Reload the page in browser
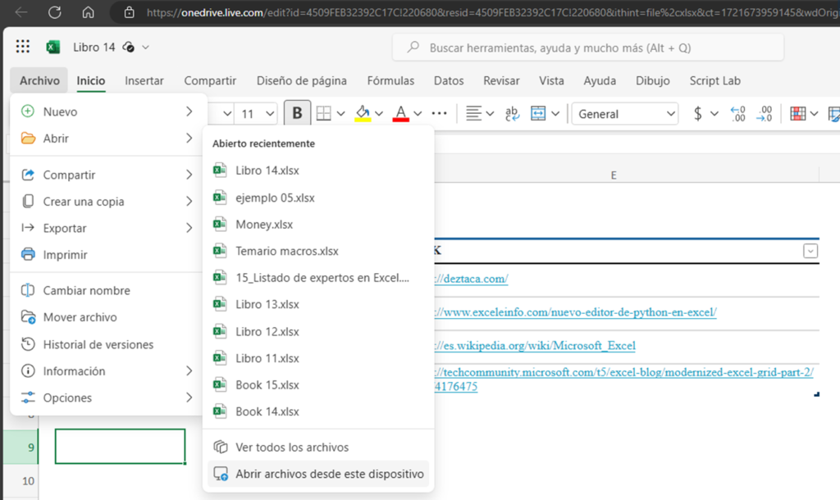The image size is (840, 500). click(x=55, y=12)
